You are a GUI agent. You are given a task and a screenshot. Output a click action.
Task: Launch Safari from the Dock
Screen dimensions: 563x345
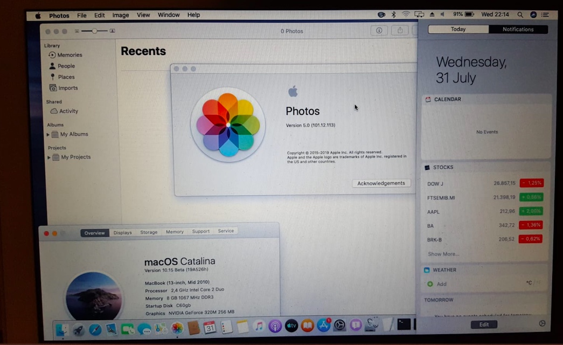click(x=95, y=329)
